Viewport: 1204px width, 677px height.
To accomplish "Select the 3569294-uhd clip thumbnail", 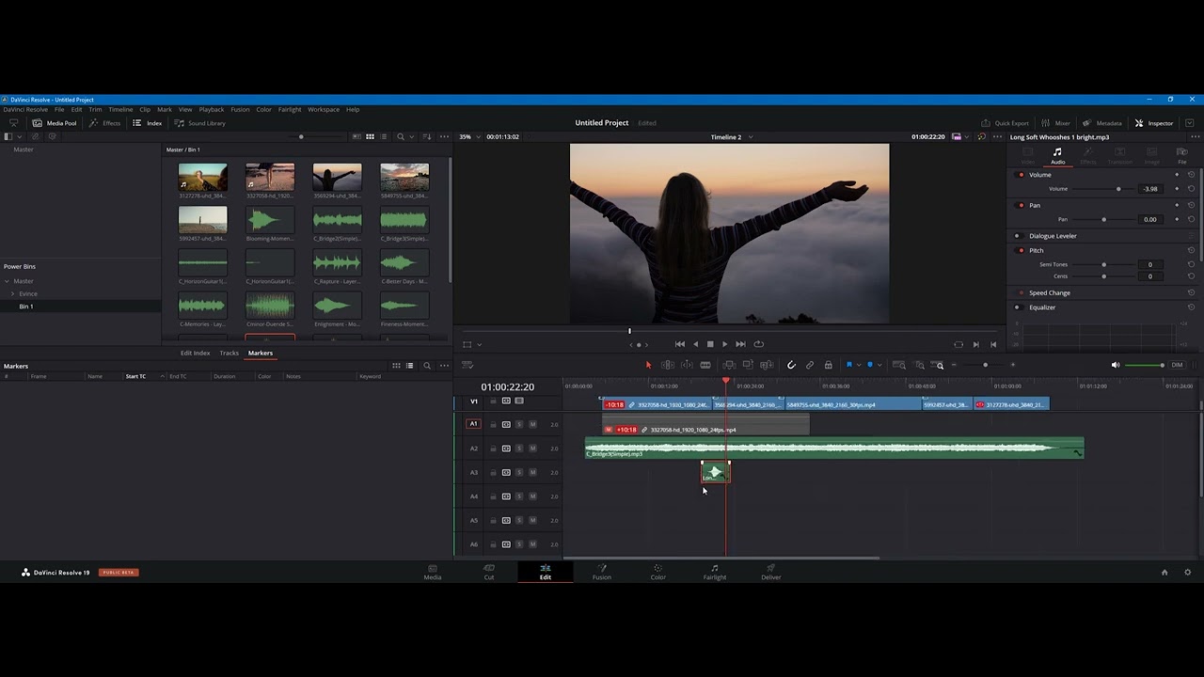I will [337, 177].
